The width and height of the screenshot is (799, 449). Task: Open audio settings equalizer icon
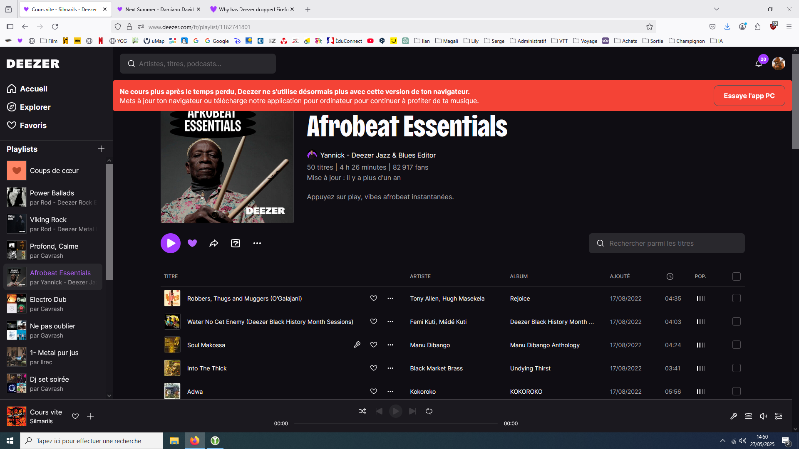pyautogui.click(x=779, y=416)
